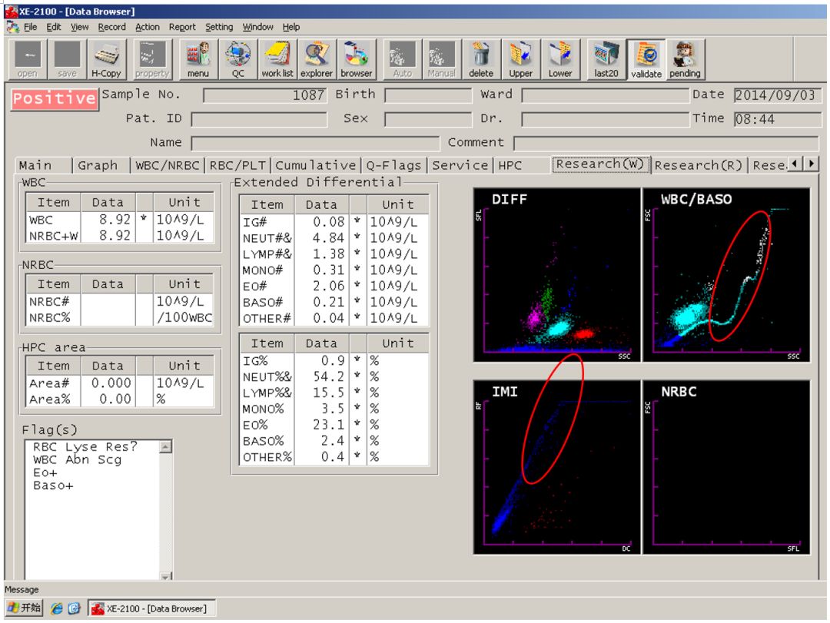Image resolution: width=830 pixels, height=623 pixels.
Task: Open the QC screen icon
Action: [x=237, y=59]
